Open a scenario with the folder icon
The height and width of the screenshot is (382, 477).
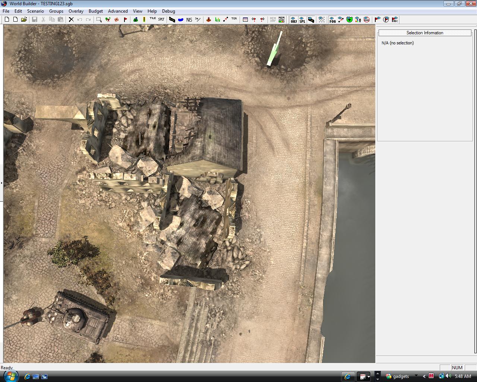coord(24,19)
